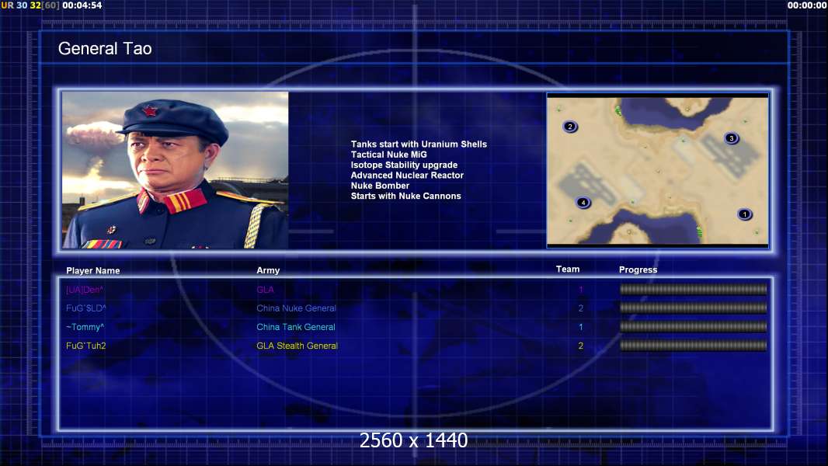Click the team number for FuG`Tuh2
Image resolution: width=828 pixels, height=466 pixels.
(x=580, y=346)
